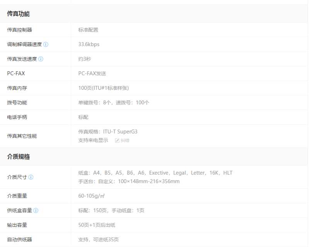Screen dimensions: 309x247
Task: Open the info icon next to 传真发送速度
Action: [41, 59]
